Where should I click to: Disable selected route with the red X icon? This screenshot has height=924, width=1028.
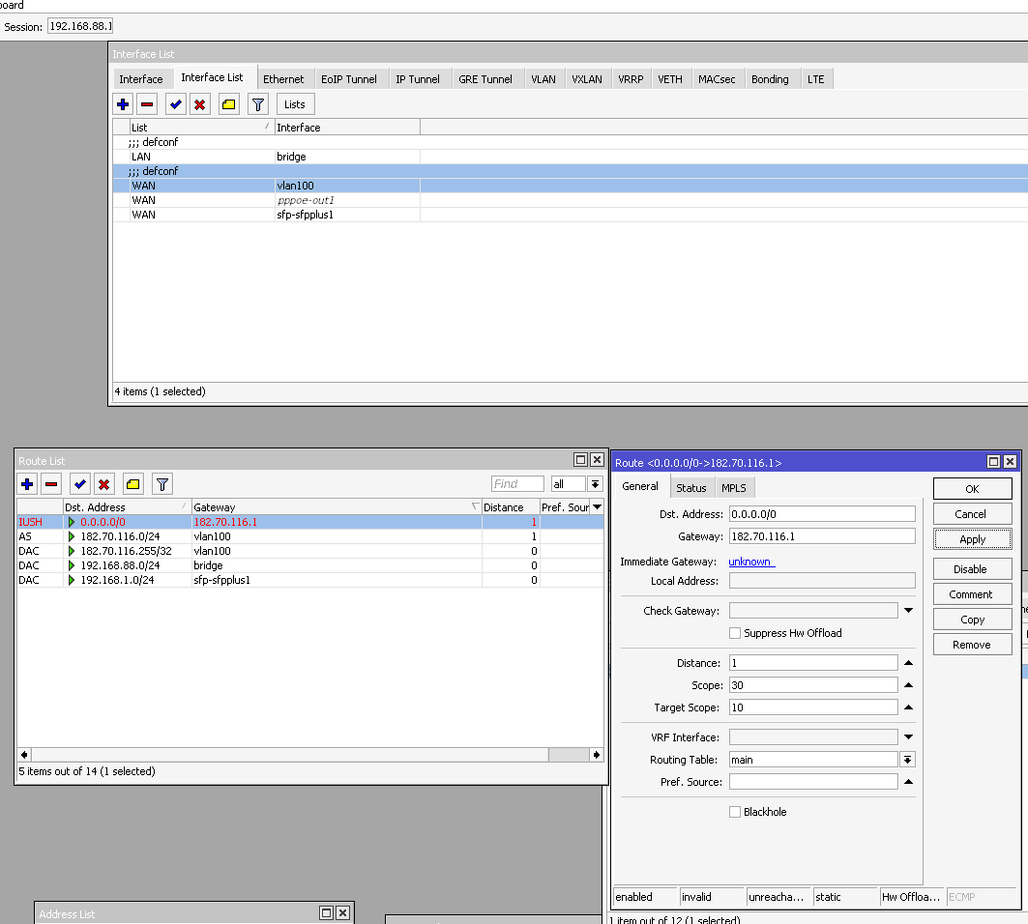click(x=104, y=484)
